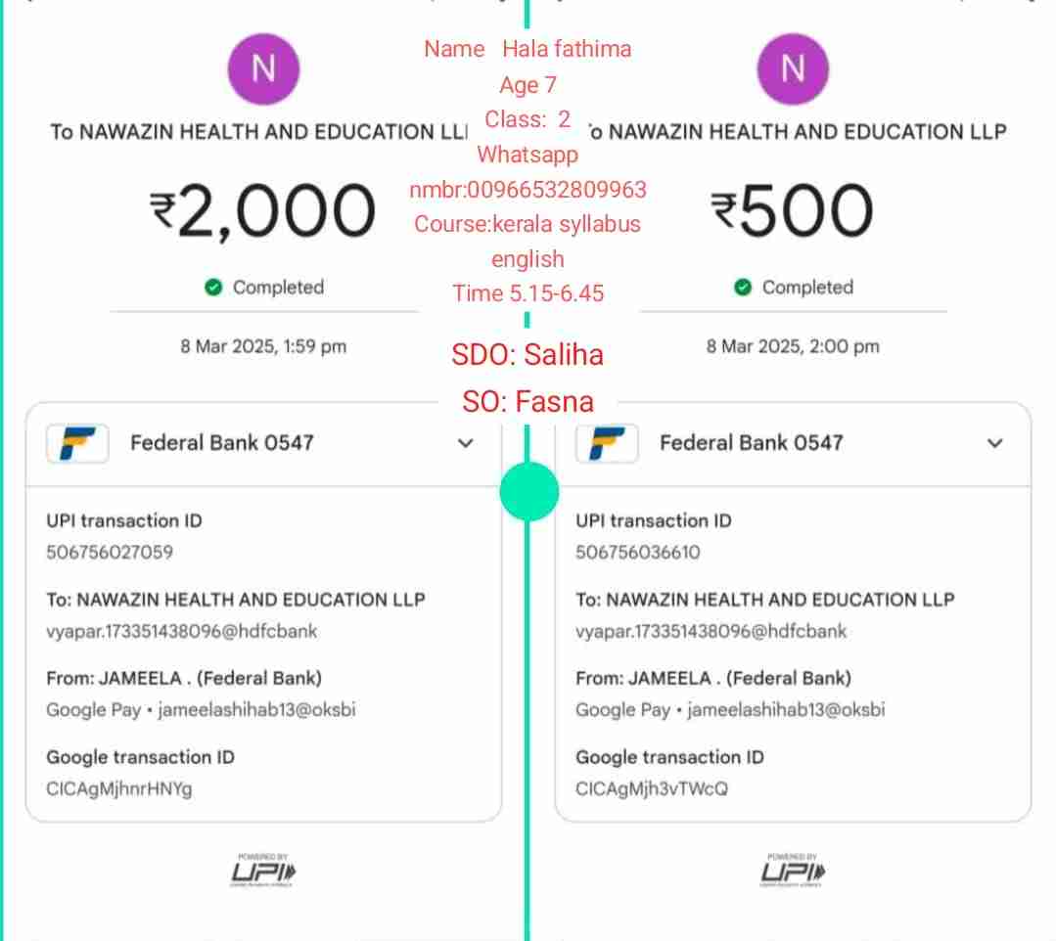Click the Federal Bank logo in the left card
The height and width of the screenshot is (941, 1056).
coord(77,443)
